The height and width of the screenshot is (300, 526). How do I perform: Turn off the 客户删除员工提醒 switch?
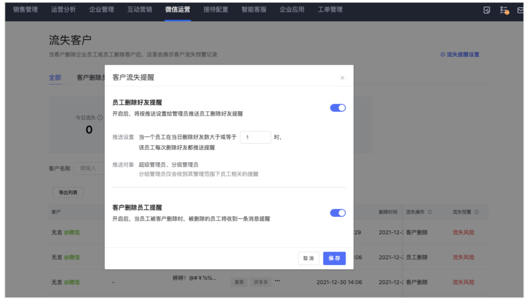(338, 213)
